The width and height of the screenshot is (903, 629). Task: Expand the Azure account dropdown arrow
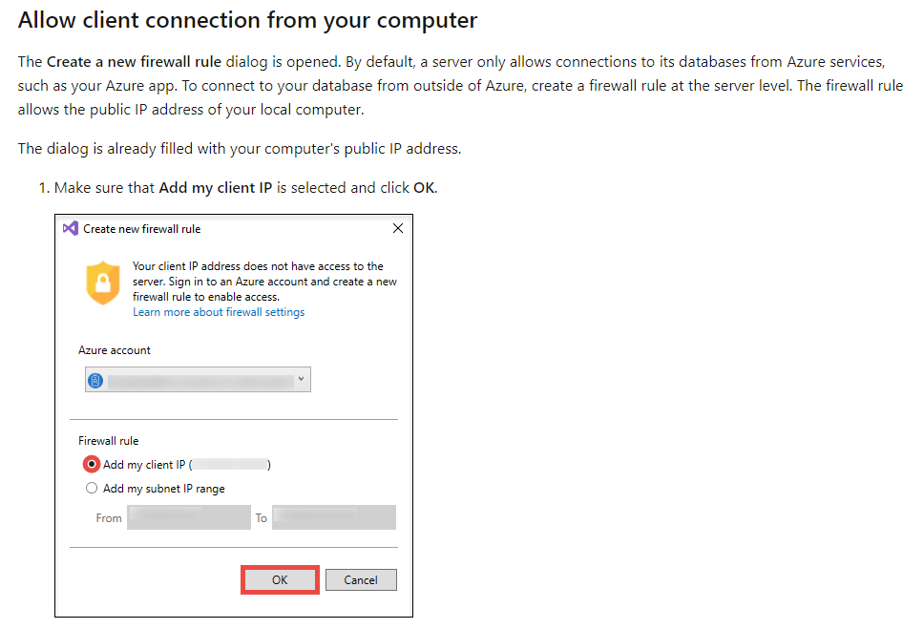(x=302, y=380)
